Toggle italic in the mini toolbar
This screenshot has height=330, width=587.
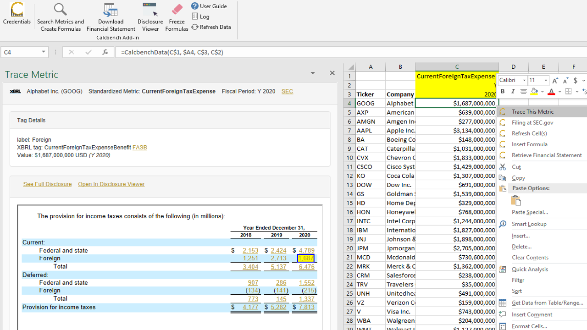[513, 92]
